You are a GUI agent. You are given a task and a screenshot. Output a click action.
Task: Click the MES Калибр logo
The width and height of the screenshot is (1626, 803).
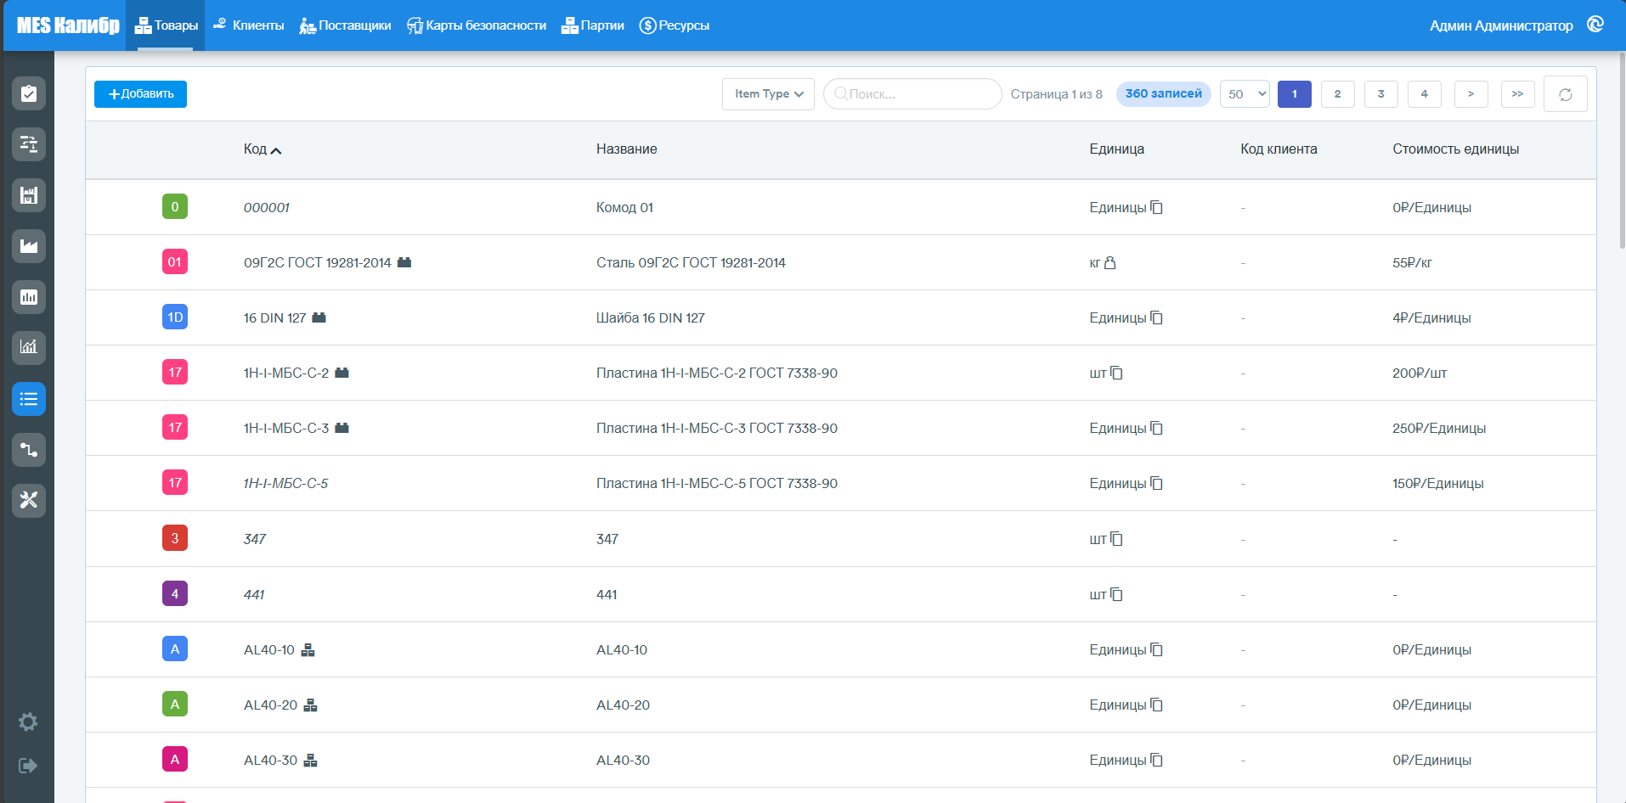coord(68,25)
